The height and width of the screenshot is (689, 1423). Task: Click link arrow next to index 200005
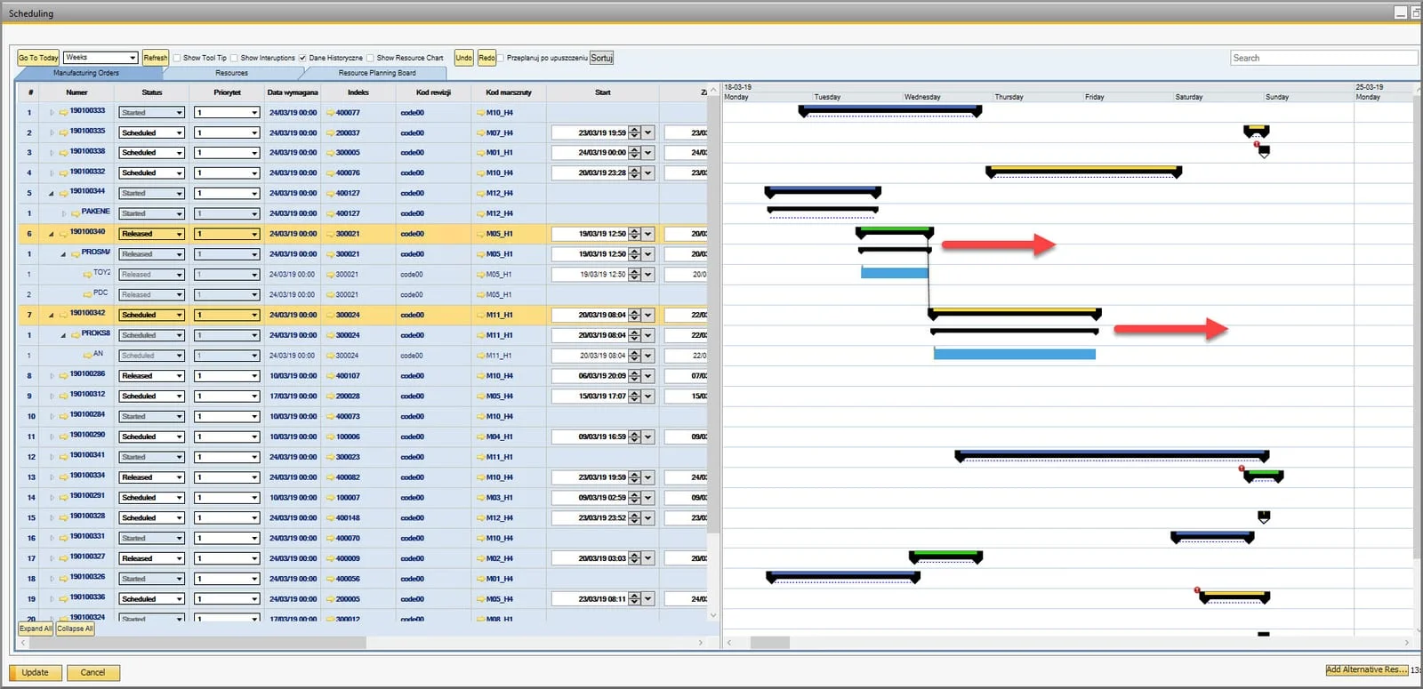(331, 599)
